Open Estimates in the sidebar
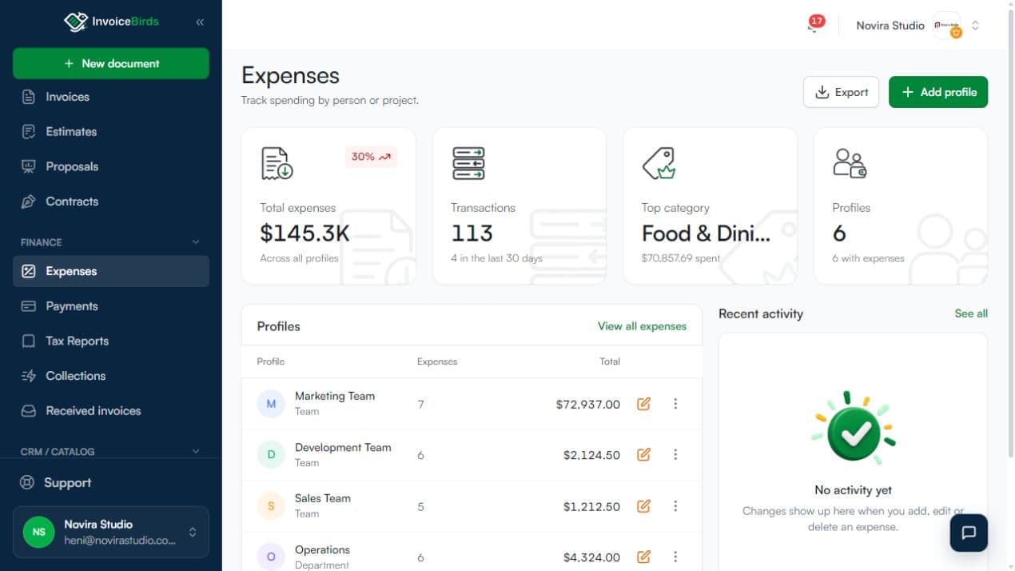Viewport: 1015px width, 571px height. [111, 131]
